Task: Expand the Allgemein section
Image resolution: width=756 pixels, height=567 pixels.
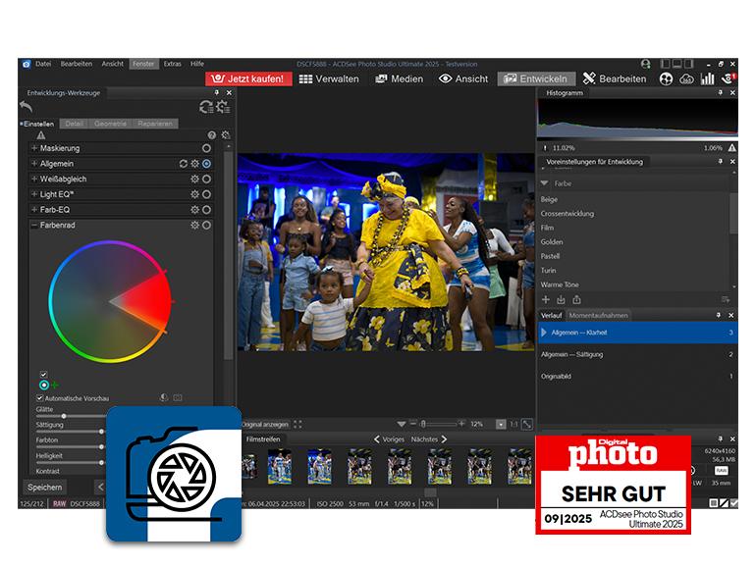Action: point(34,164)
